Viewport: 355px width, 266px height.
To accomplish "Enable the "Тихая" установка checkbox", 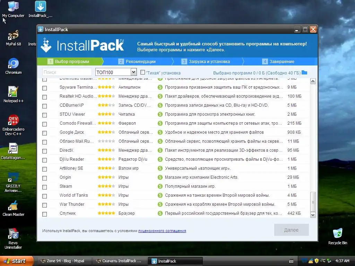I will [142, 72].
